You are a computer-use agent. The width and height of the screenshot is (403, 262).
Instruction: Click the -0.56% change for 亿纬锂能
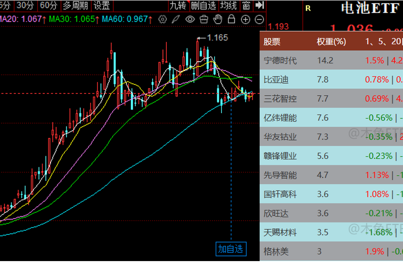379,117
